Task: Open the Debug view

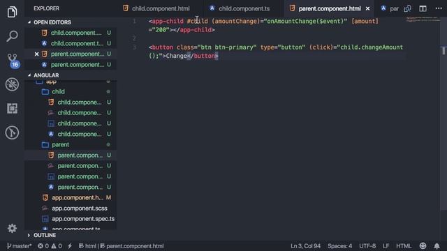Action: 12,84
